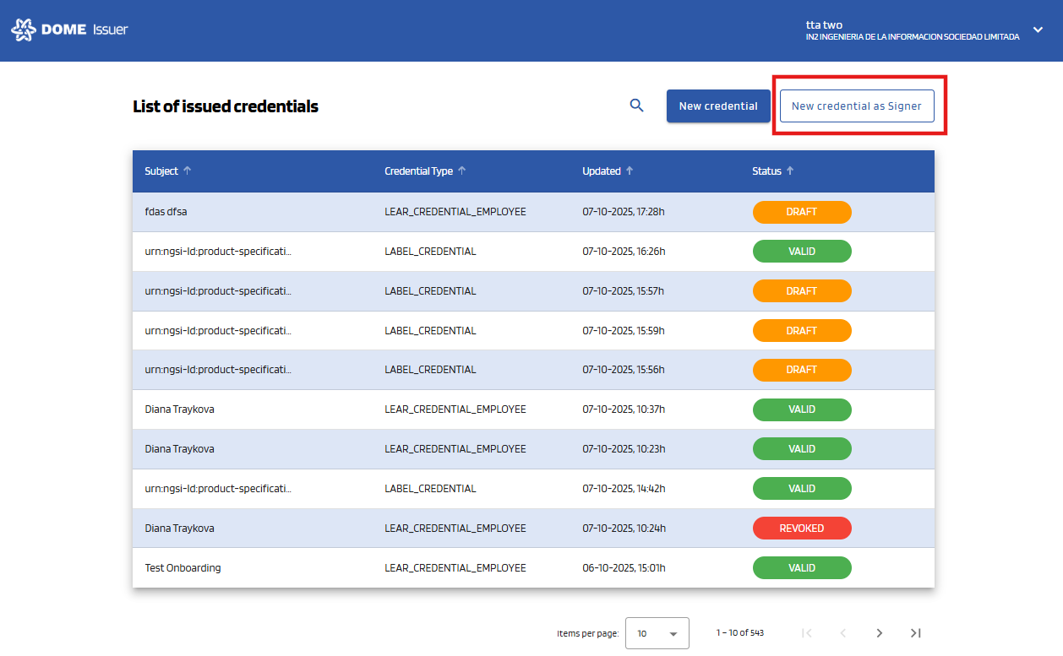Sort by Credential Type arrow
Screen dimensions: 1063x656
pos(462,171)
